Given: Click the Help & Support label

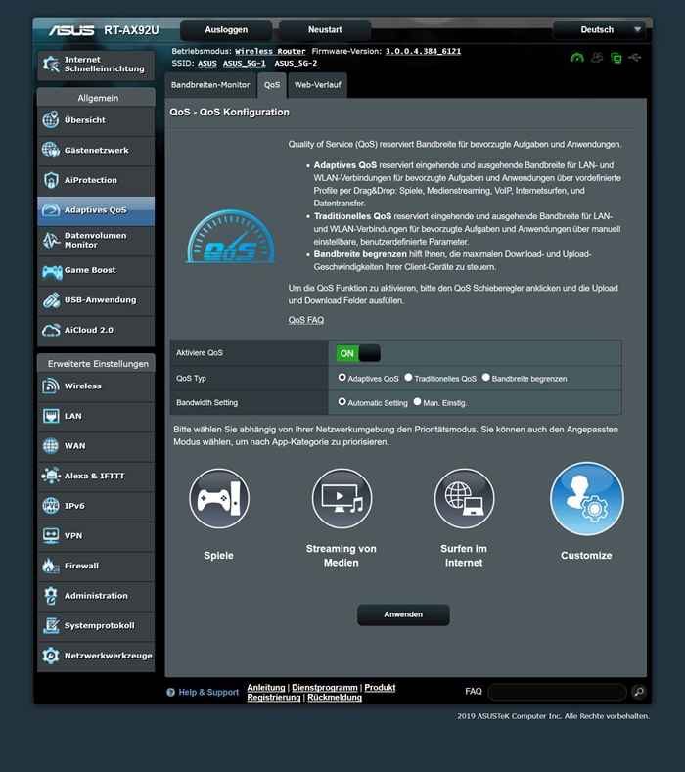Looking at the screenshot, I should (208, 692).
